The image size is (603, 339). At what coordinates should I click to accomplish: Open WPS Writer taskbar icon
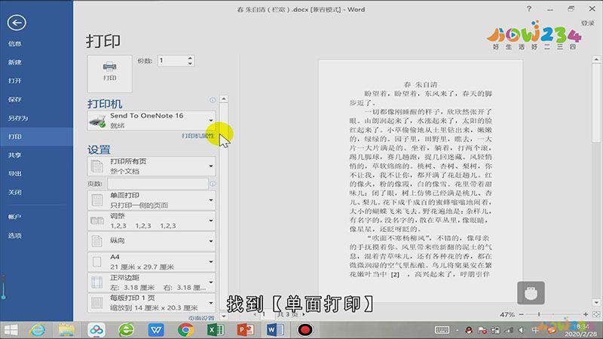[156, 330]
